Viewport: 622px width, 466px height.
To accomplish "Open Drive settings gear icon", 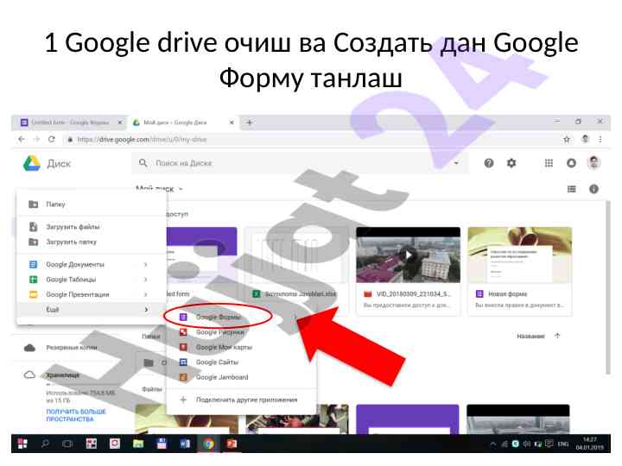I will (511, 163).
